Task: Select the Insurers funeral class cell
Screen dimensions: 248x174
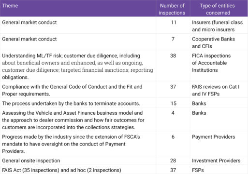Action: pyautogui.click(x=217, y=26)
